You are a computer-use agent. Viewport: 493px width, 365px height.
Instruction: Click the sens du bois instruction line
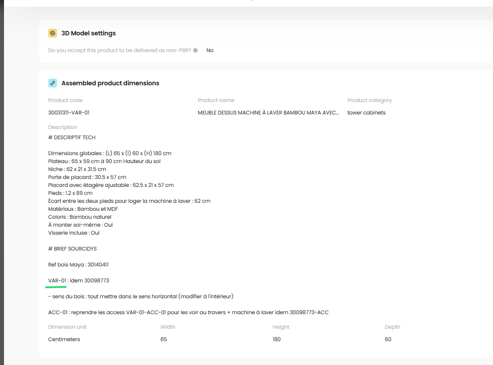141,297
